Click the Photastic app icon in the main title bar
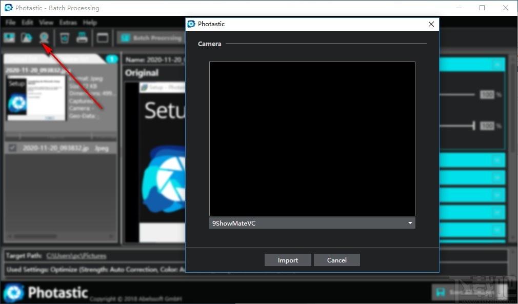Screen dimensions: 518x304 (8, 8)
